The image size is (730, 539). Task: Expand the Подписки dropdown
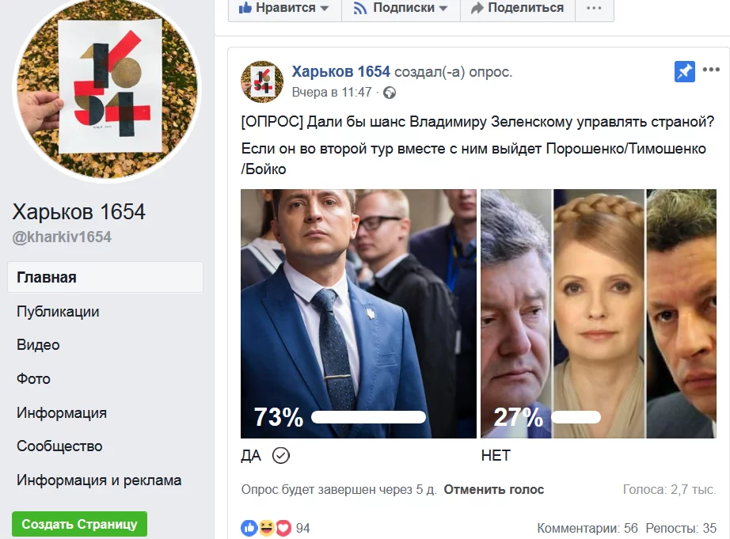coord(401,8)
